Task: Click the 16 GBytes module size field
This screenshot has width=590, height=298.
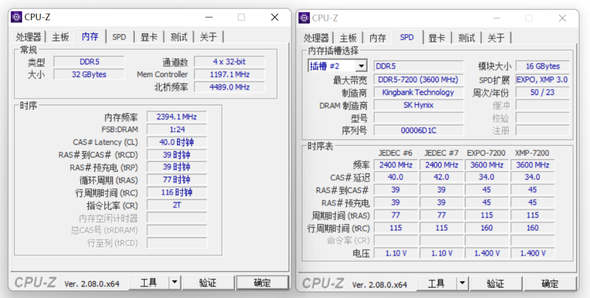Action: pos(542,67)
